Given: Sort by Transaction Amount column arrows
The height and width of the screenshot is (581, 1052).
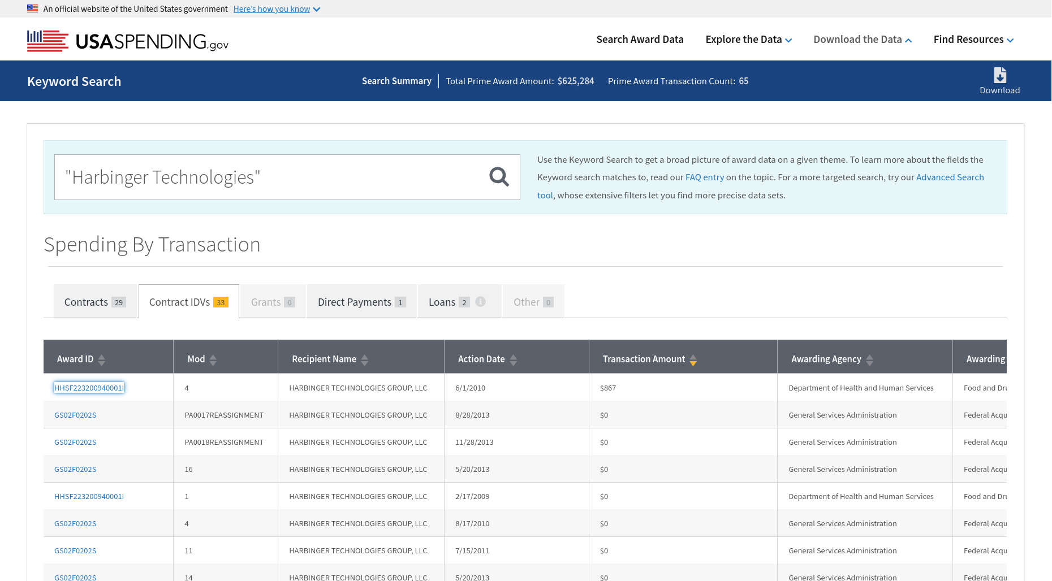Looking at the screenshot, I should pyautogui.click(x=693, y=359).
